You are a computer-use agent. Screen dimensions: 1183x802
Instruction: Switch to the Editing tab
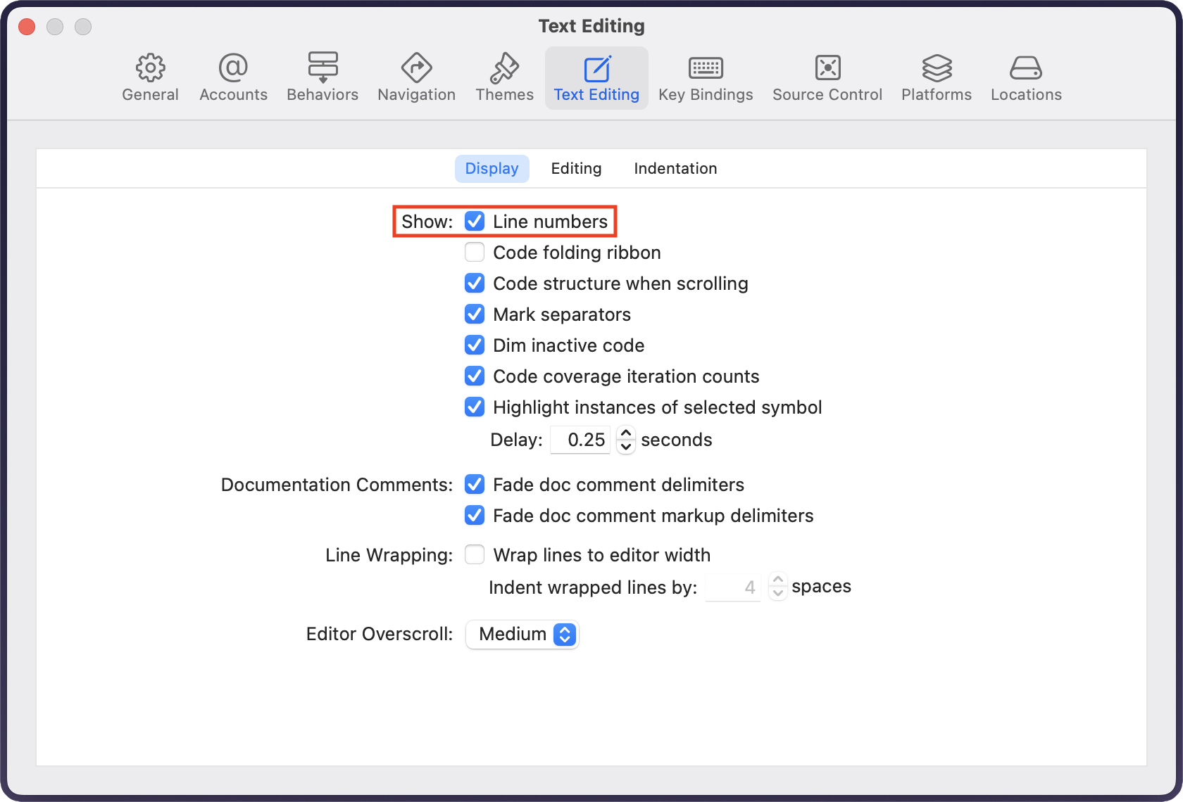pyautogui.click(x=576, y=169)
